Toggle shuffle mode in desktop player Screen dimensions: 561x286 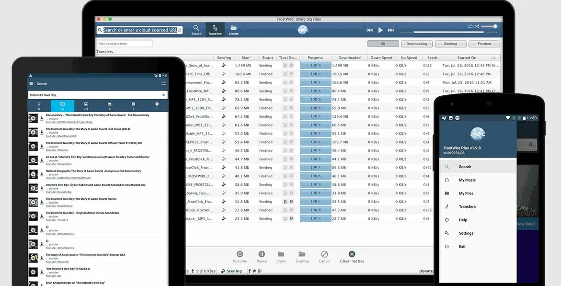[x=477, y=26]
